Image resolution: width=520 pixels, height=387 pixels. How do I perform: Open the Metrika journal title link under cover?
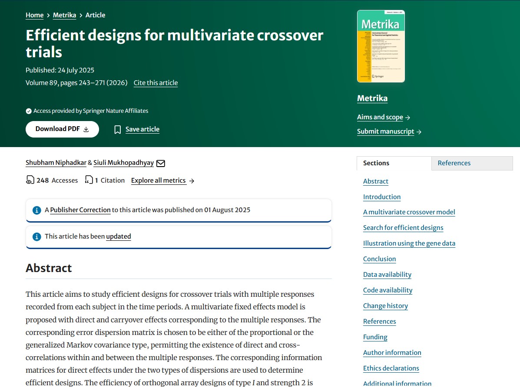coord(372,98)
